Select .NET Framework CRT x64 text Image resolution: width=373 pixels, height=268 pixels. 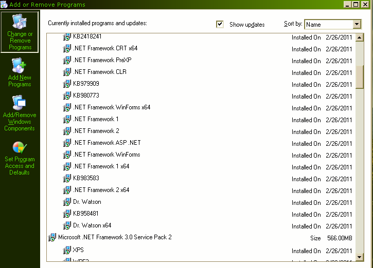click(105, 48)
